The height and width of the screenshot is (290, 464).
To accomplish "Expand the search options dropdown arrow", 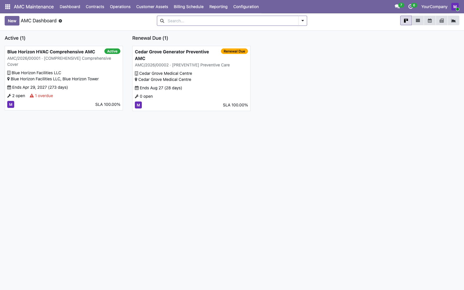I will [x=302, y=21].
